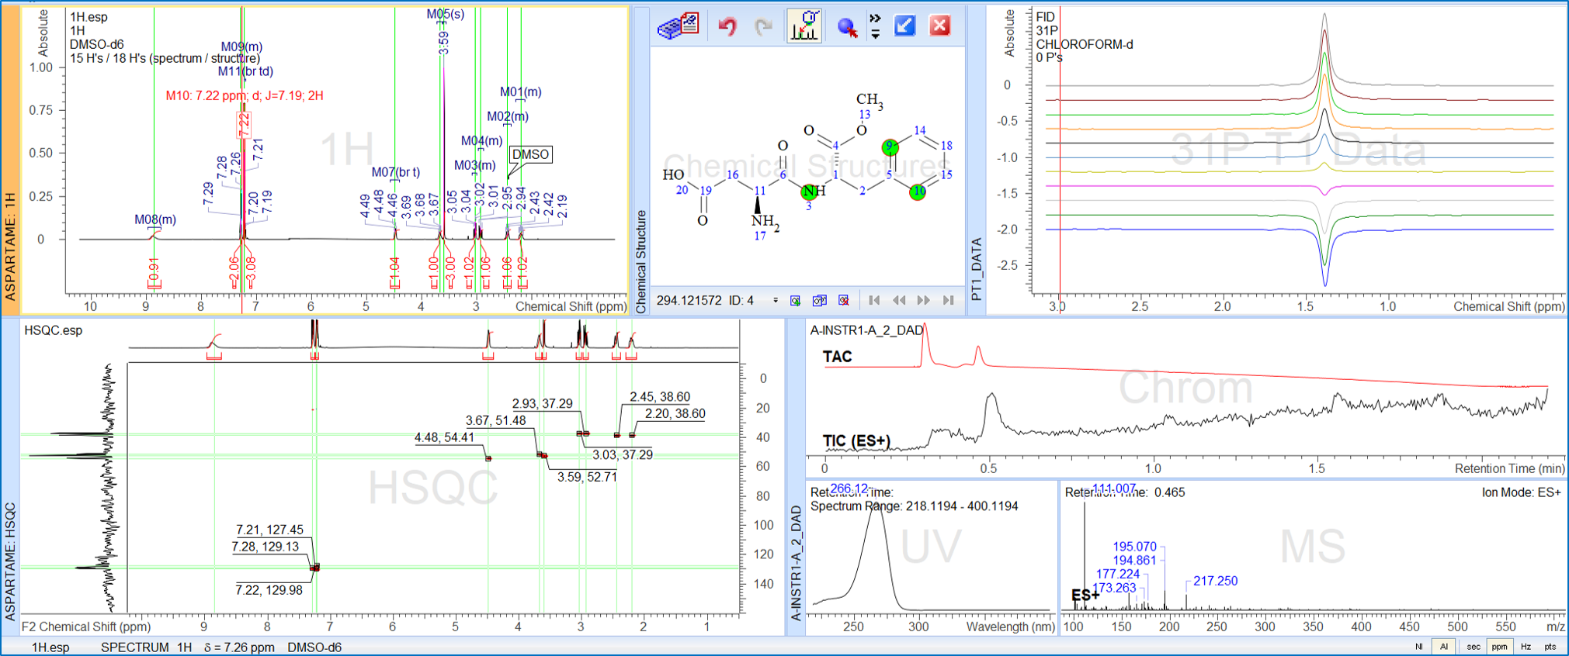Switch axis units to pts
The height and width of the screenshot is (656, 1569).
pyautogui.click(x=1550, y=647)
